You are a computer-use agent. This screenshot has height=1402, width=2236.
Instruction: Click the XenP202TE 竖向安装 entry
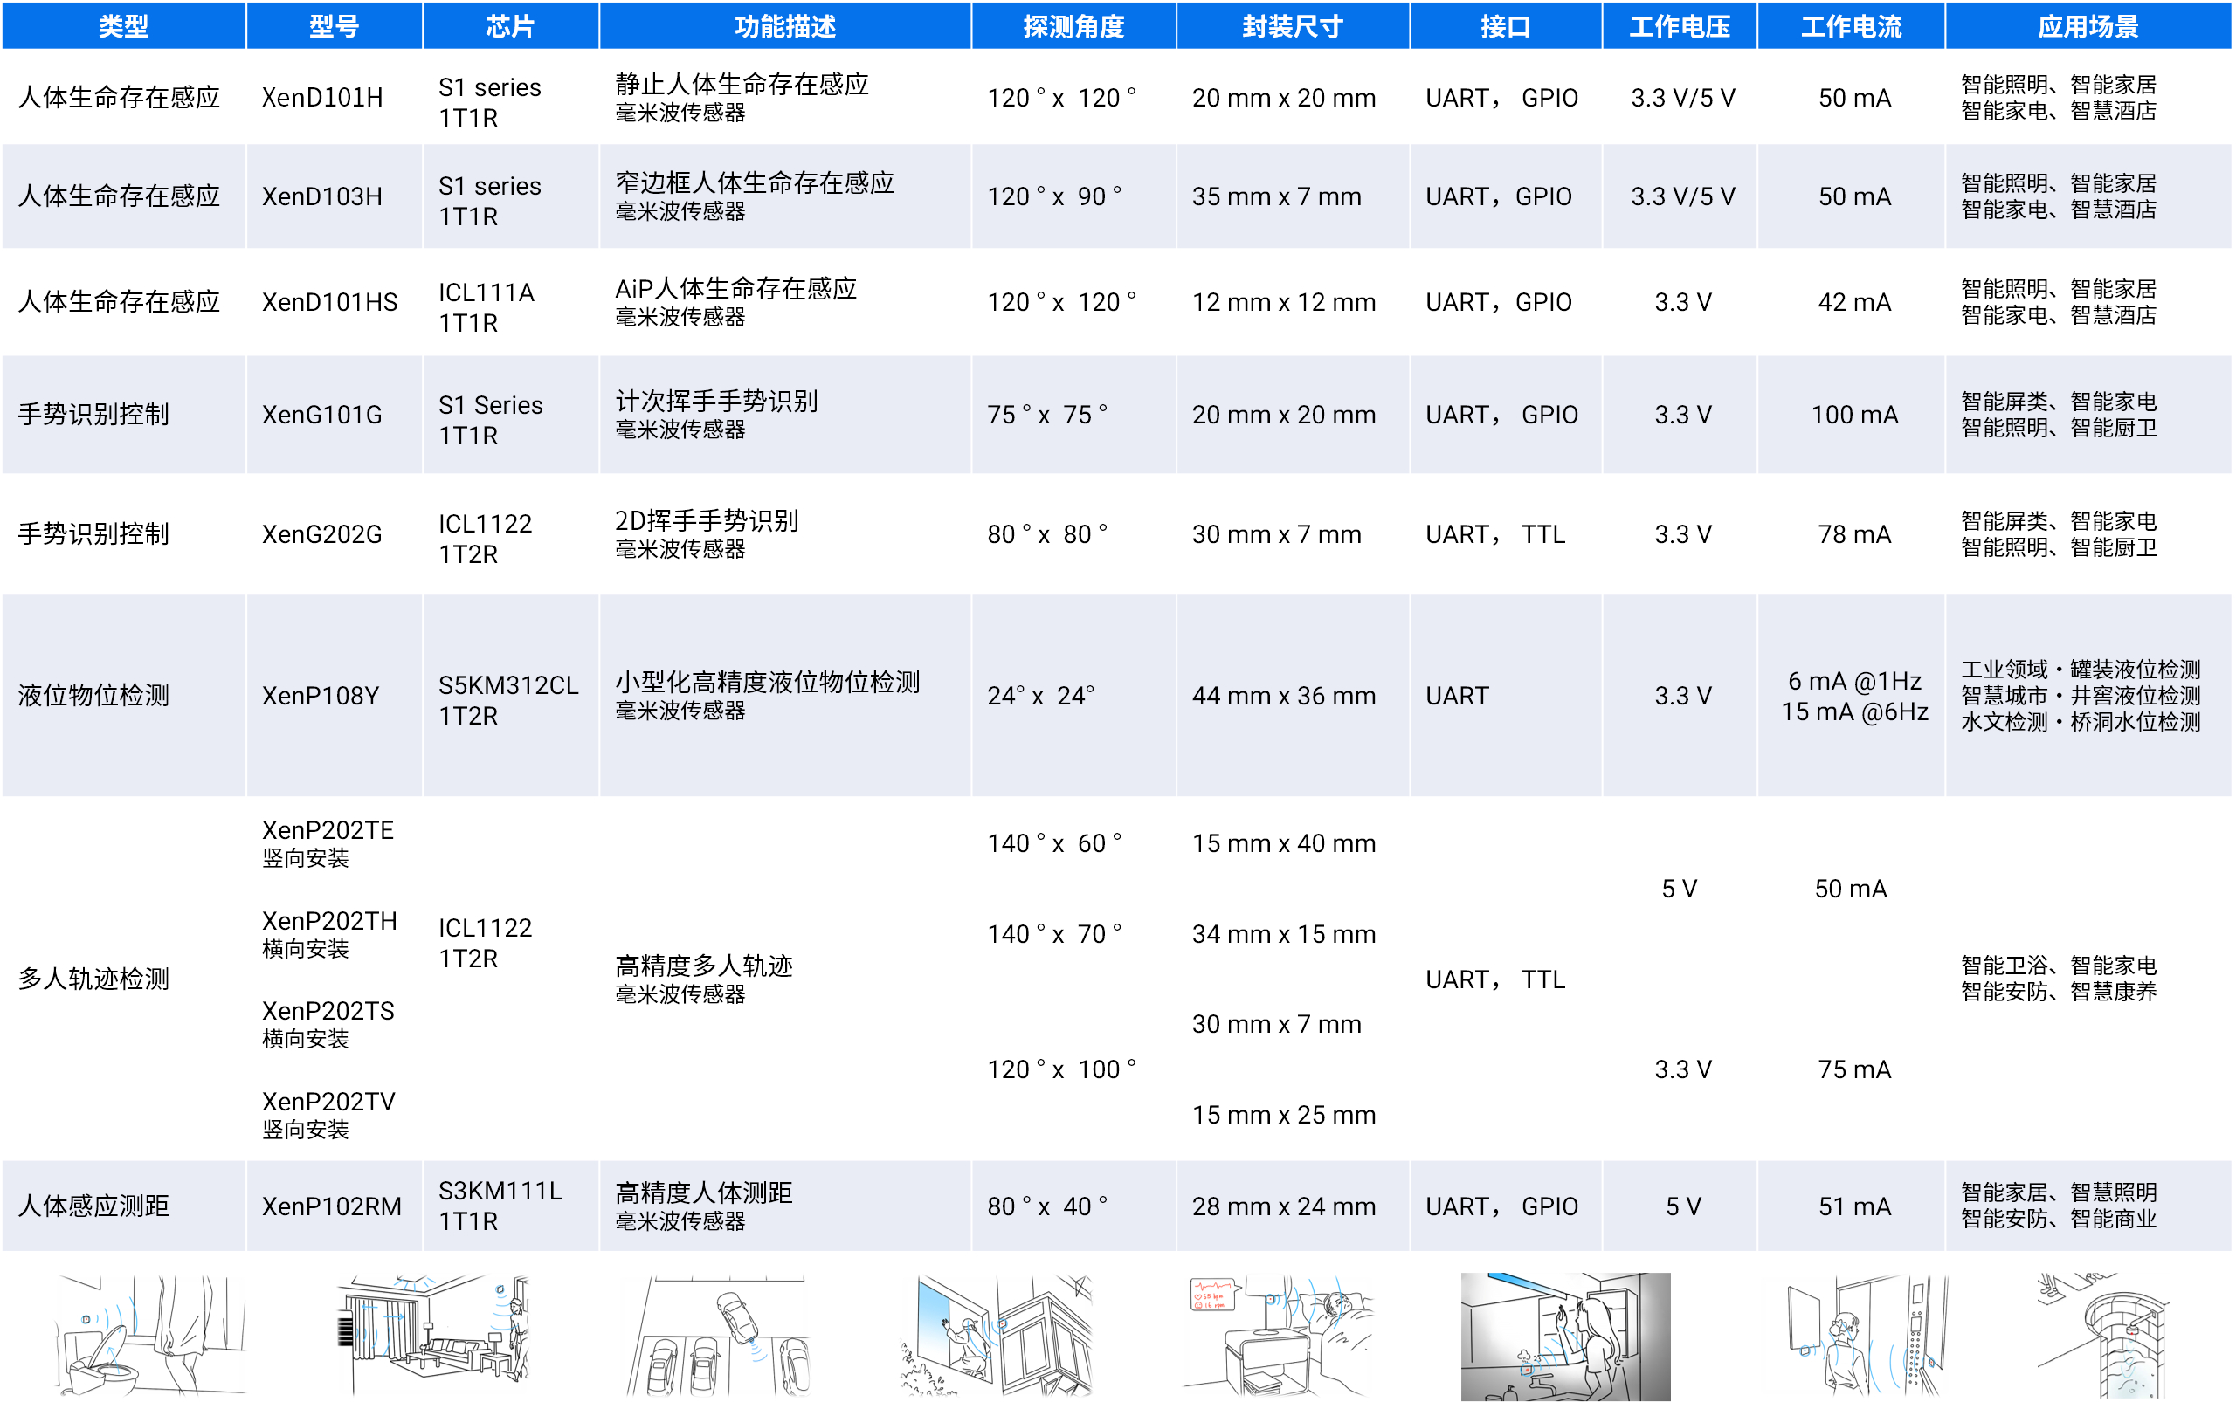pyautogui.click(x=328, y=842)
